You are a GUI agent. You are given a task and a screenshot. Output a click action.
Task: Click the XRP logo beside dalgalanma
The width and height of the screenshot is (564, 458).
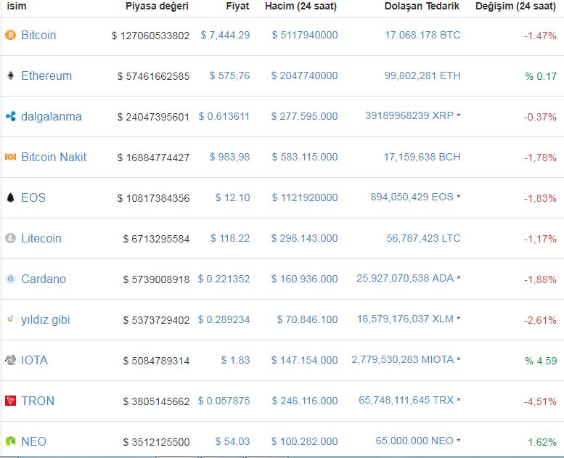click(x=10, y=116)
